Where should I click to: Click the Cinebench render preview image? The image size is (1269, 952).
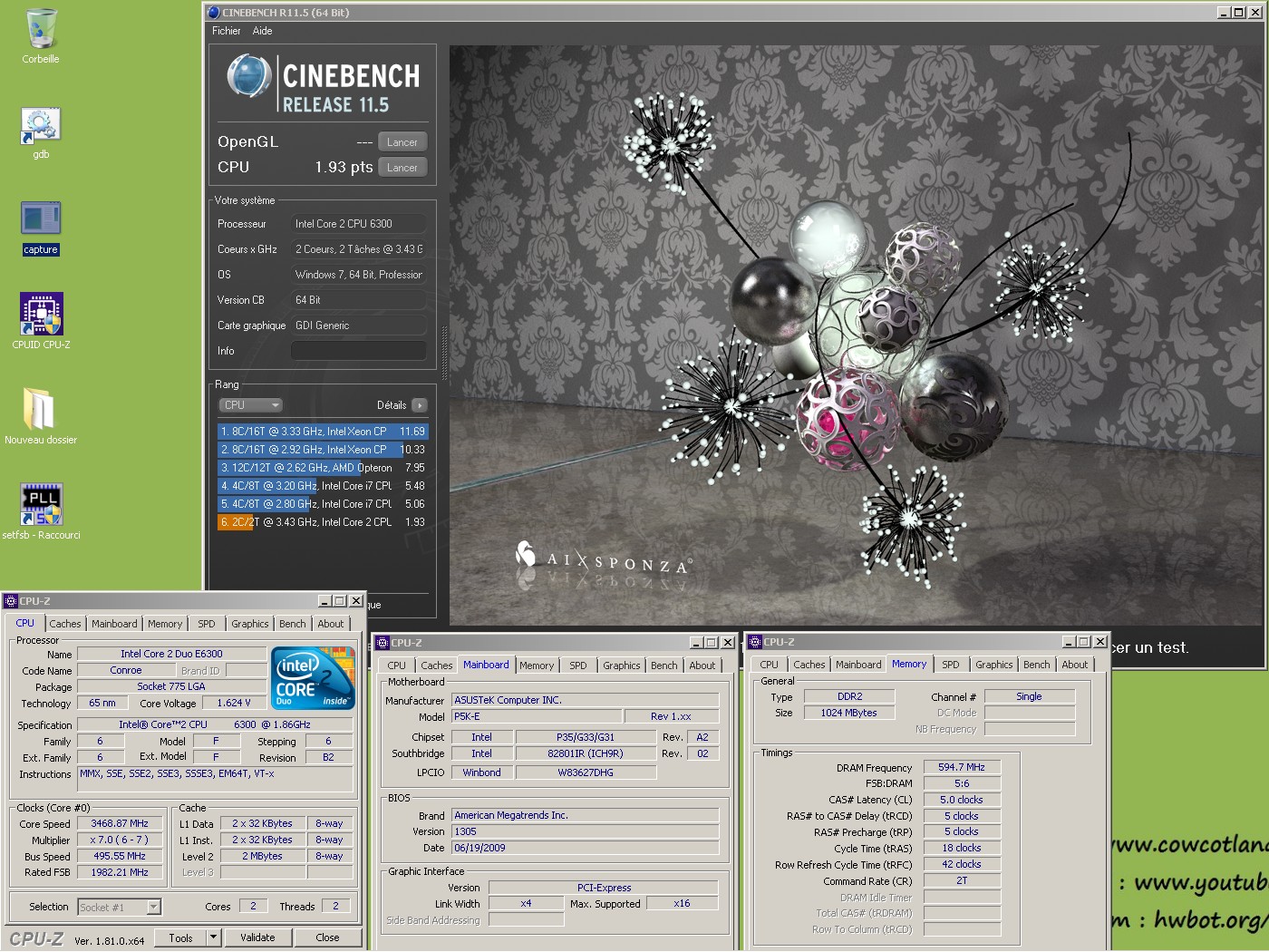pyautogui.click(x=854, y=335)
